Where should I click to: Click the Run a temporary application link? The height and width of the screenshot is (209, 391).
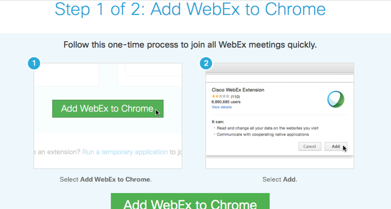click(x=125, y=152)
